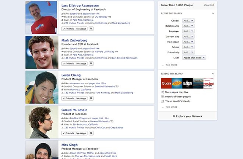Click More pages they like
Viewport: 243px width, 159px height.
click(x=177, y=92)
